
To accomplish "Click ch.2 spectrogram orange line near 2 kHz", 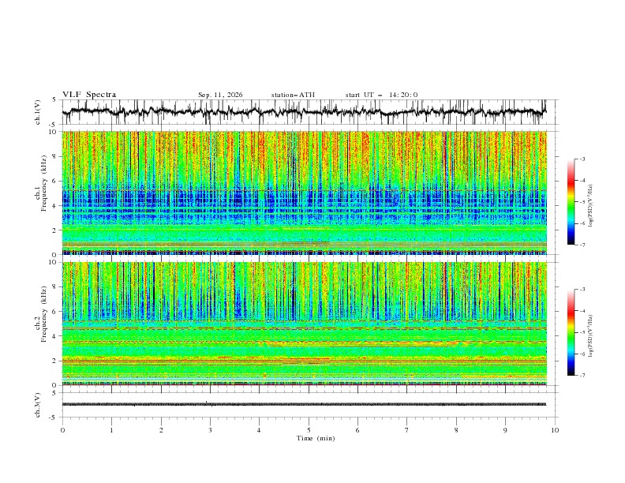I will pyautogui.click(x=304, y=361).
